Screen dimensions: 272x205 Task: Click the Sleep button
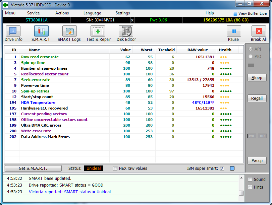pyautogui.click(x=257, y=78)
